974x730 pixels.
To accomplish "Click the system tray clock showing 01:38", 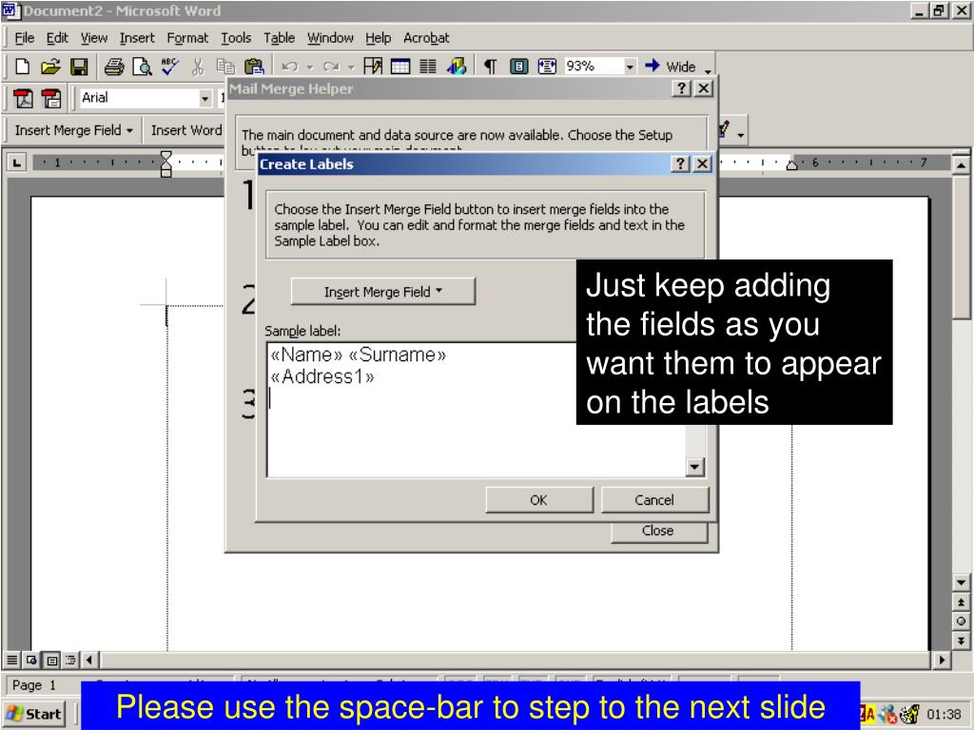I will 944,715.
